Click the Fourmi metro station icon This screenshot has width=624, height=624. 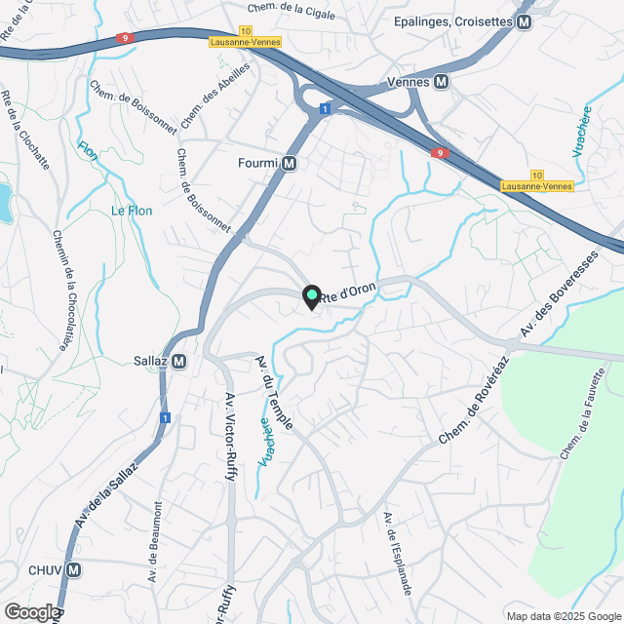tap(290, 164)
